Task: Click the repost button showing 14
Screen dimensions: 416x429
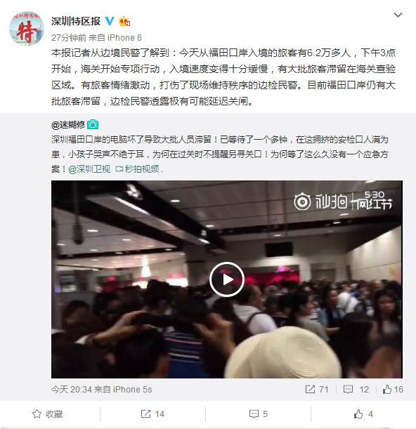Action: [152, 414]
